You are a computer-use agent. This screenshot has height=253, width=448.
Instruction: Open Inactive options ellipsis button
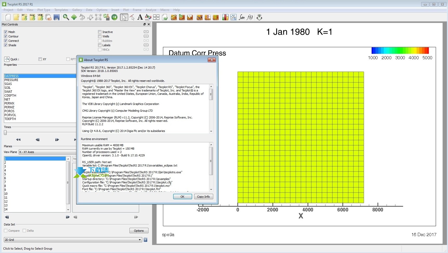146,32
